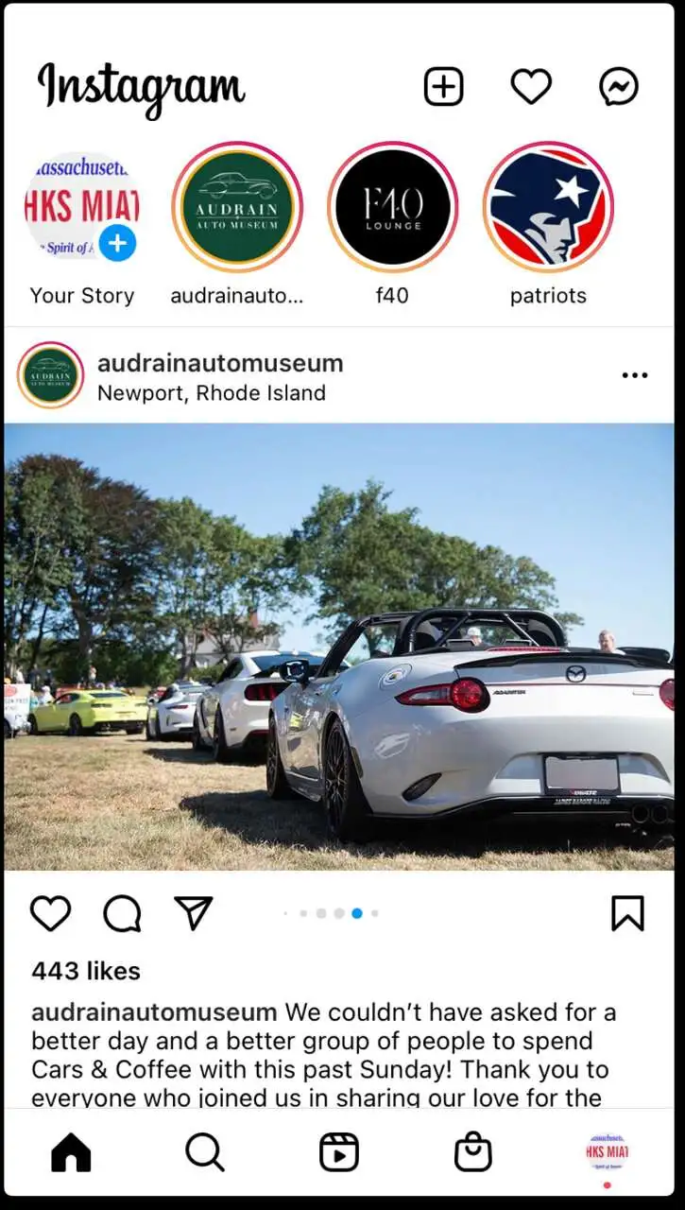Image resolution: width=685 pixels, height=1210 pixels.
Task: Share the post via paper plane icon
Action: (x=194, y=913)
